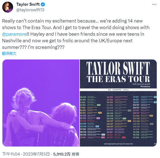Click the 翻译推文 translate tweet link
The image size is (160, 158).
[x=9, y=53]
